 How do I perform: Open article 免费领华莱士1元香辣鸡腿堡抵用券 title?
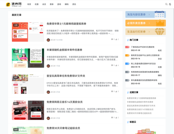click(66, 24)
